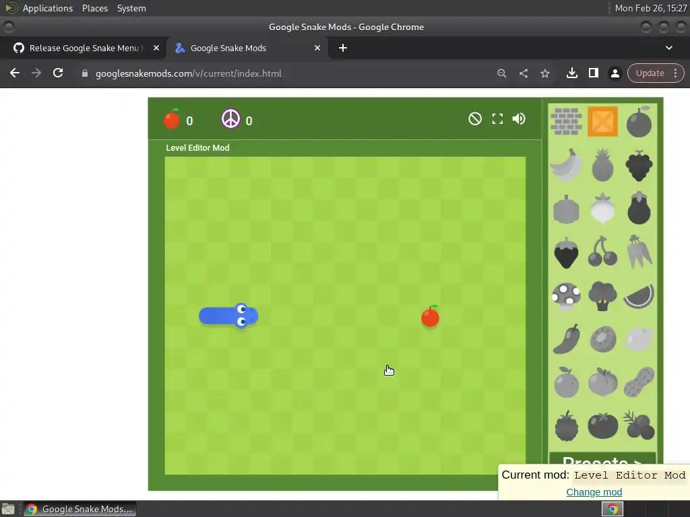
Task: Select the spotted mushroom item
Action: [566, 296]
